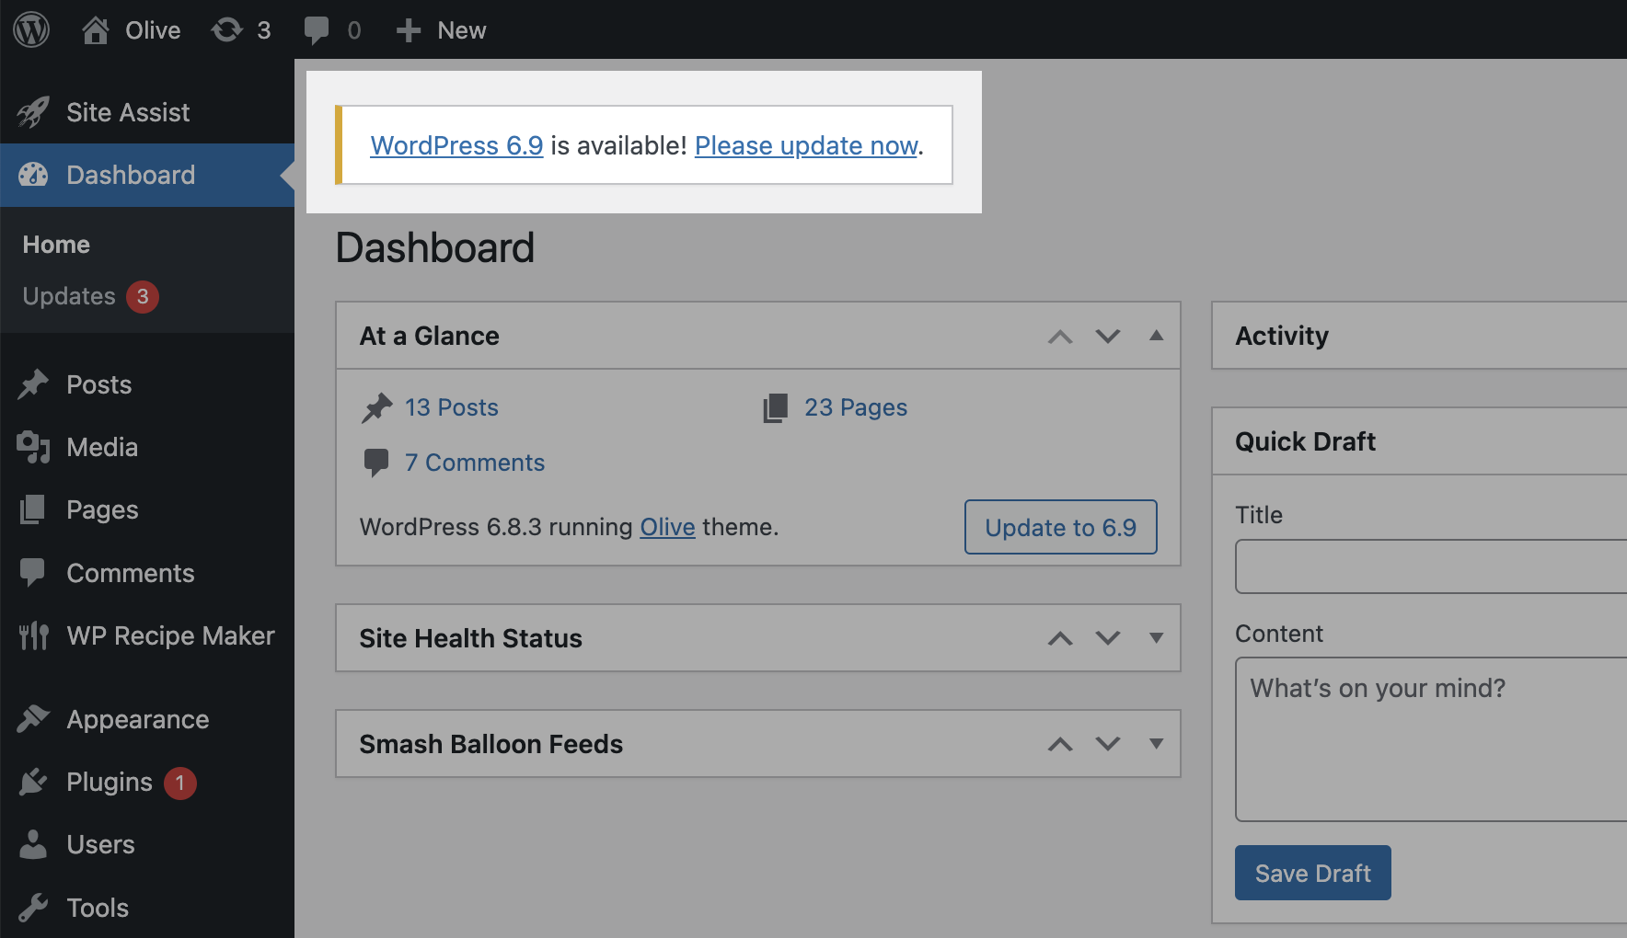Click the WP Recipe Maker utensils icon

click(33, 635)
